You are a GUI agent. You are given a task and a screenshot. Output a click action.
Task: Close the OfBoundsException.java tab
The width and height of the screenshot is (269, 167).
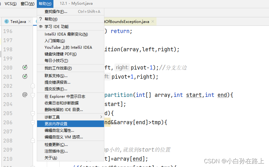153,21
